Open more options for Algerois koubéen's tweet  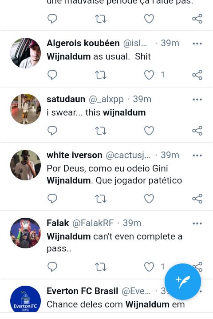[x=197, y=44]
